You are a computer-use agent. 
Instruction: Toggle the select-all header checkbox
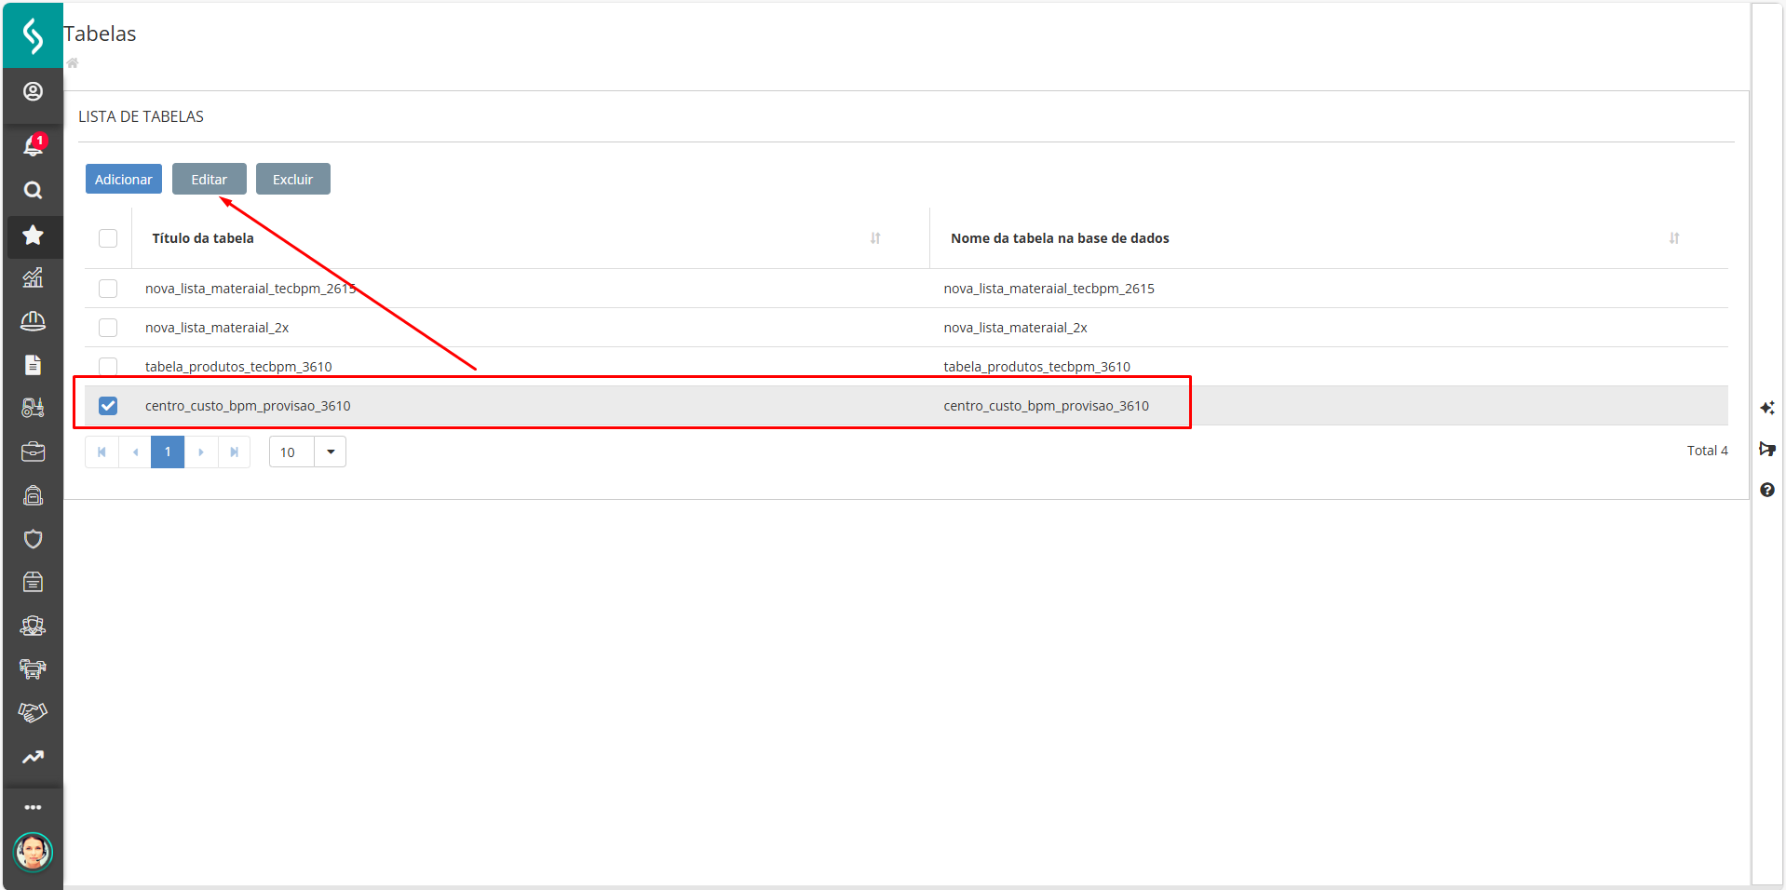108,238
